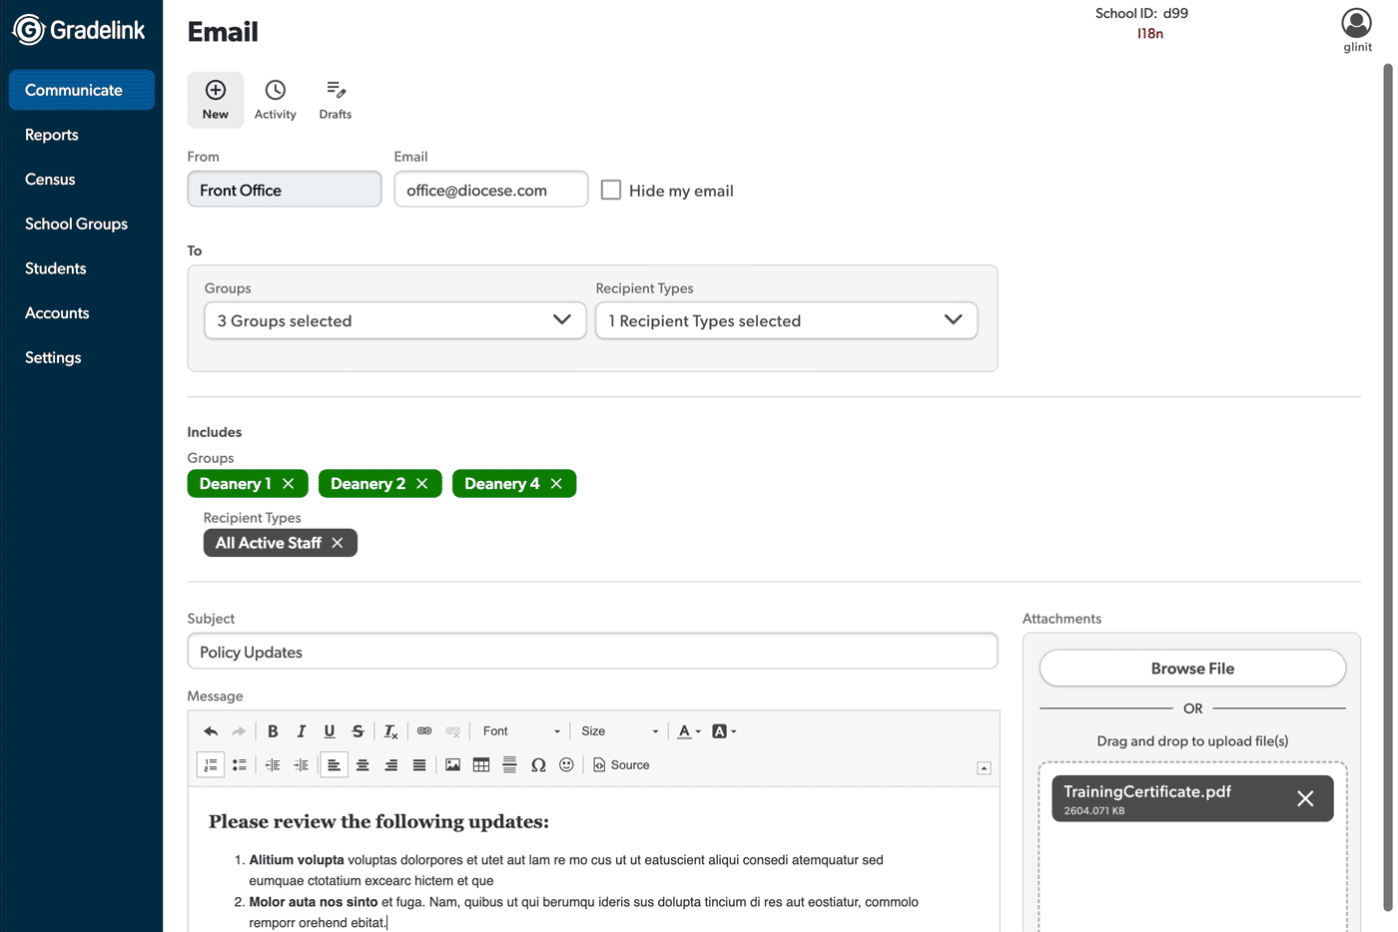
Task: Insert a table into the message
Action: coord(481,765)
